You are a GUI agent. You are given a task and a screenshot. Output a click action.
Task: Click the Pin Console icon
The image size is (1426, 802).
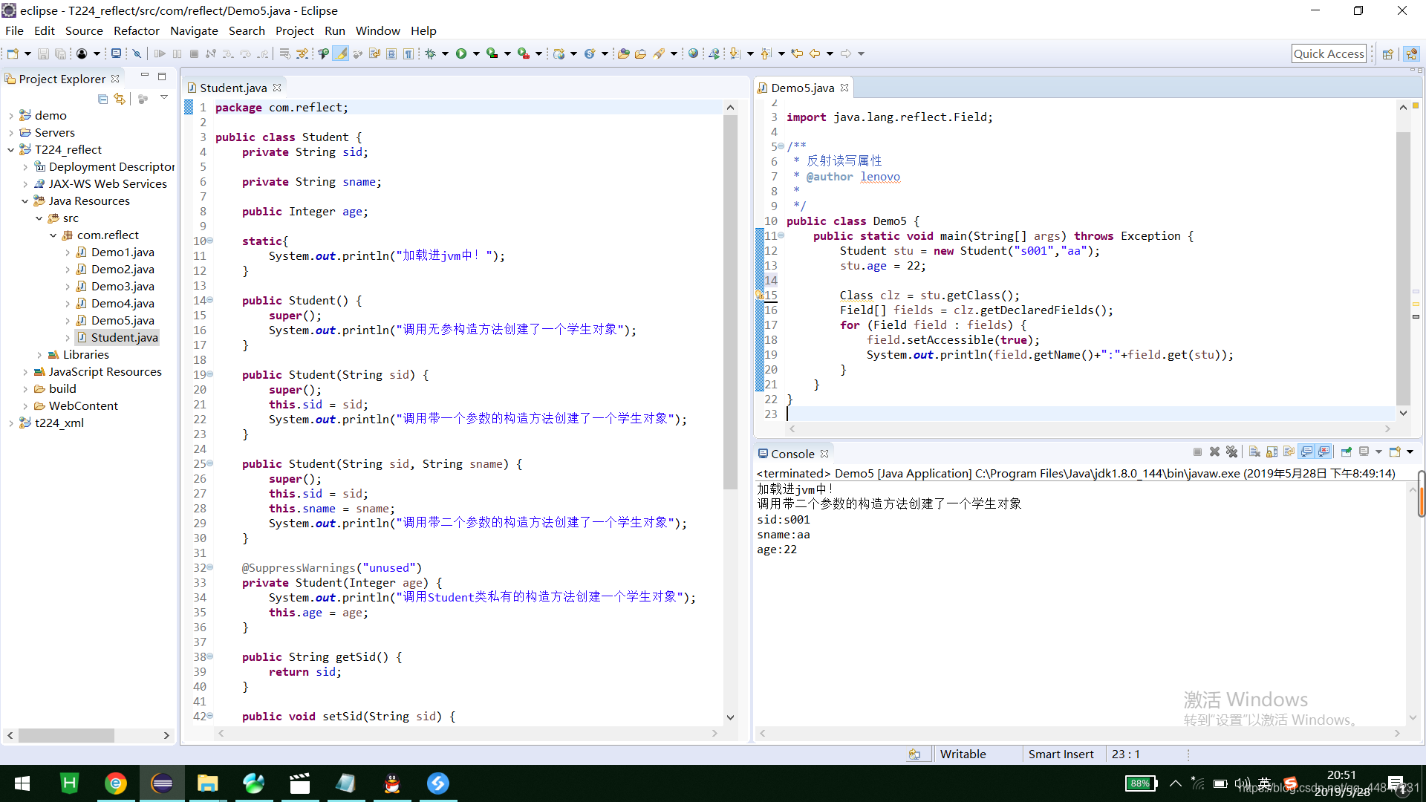tap(1346, 451)
